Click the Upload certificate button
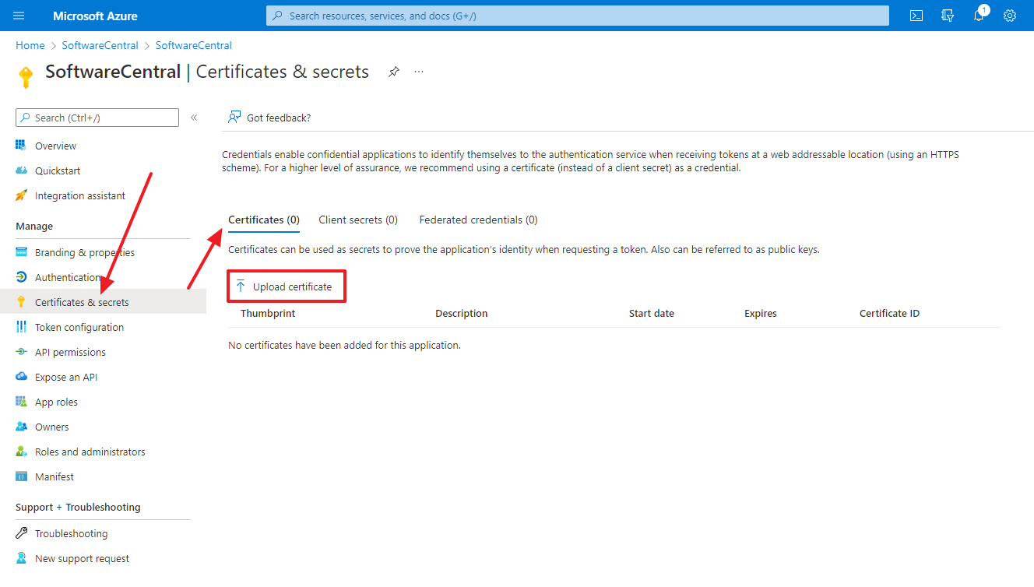 [285, 286]
